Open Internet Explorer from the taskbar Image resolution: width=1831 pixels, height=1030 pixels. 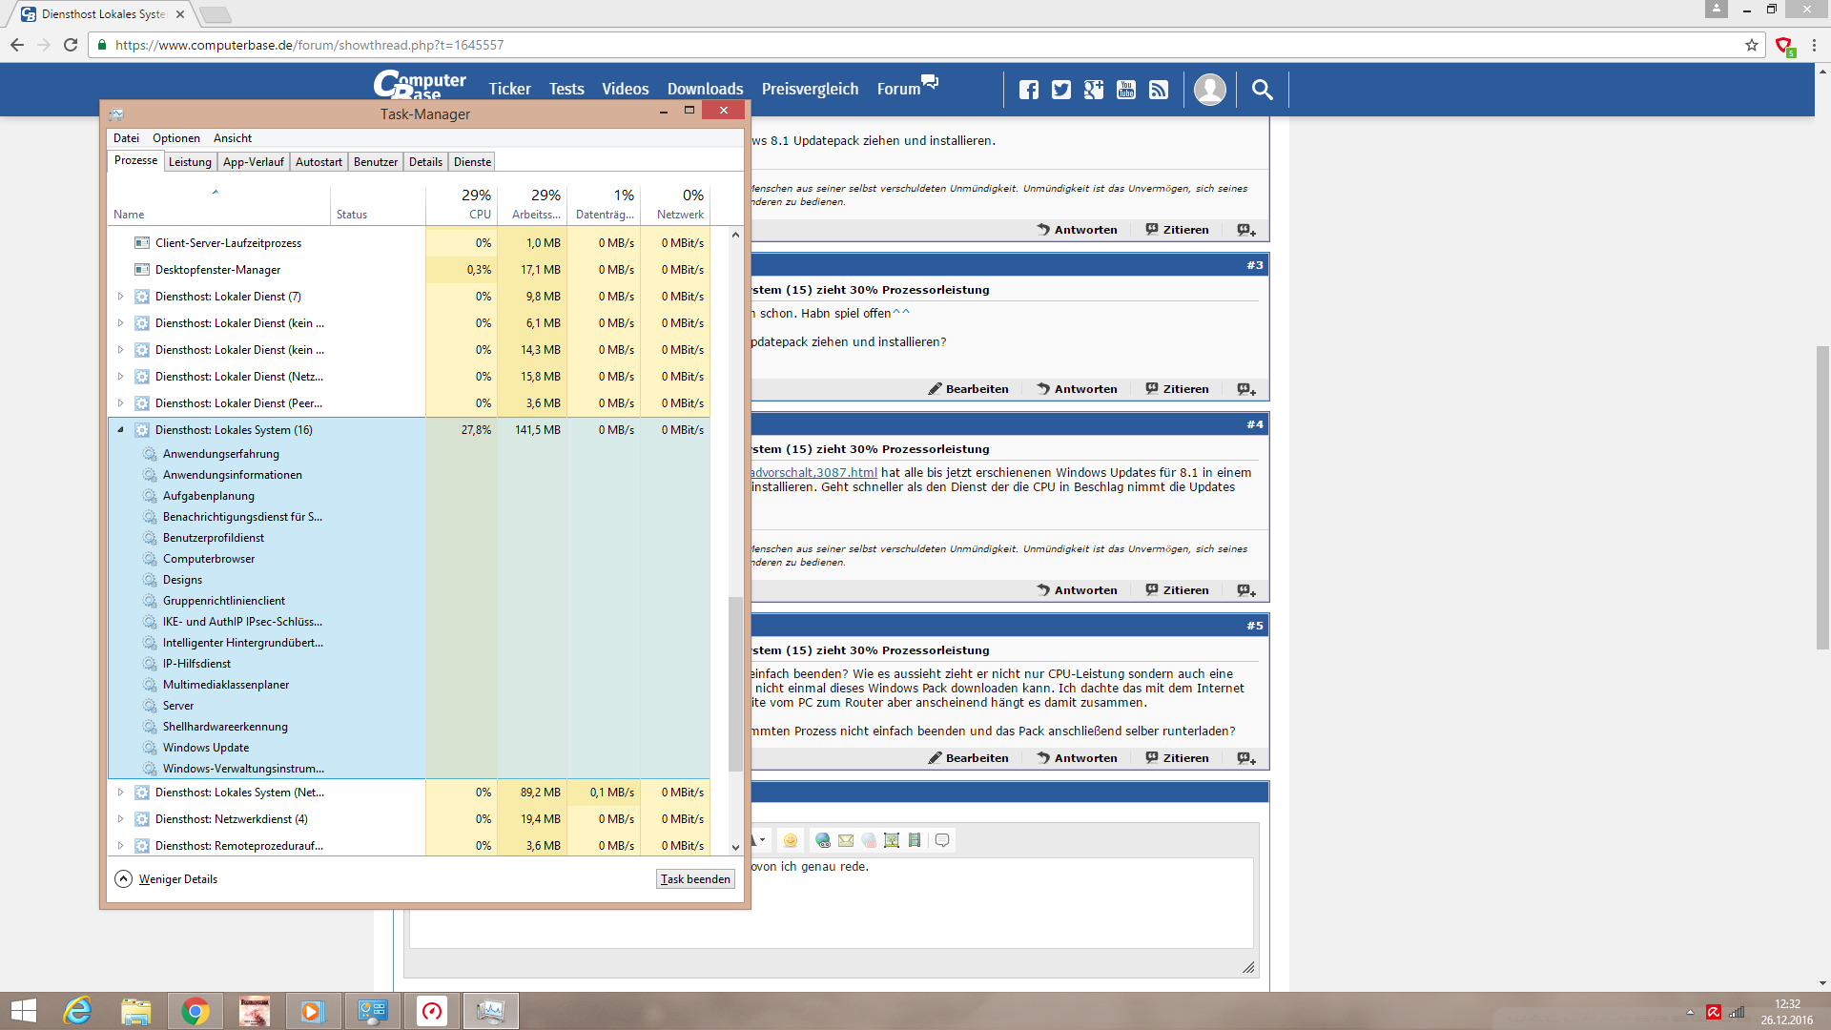(76, 1011)
